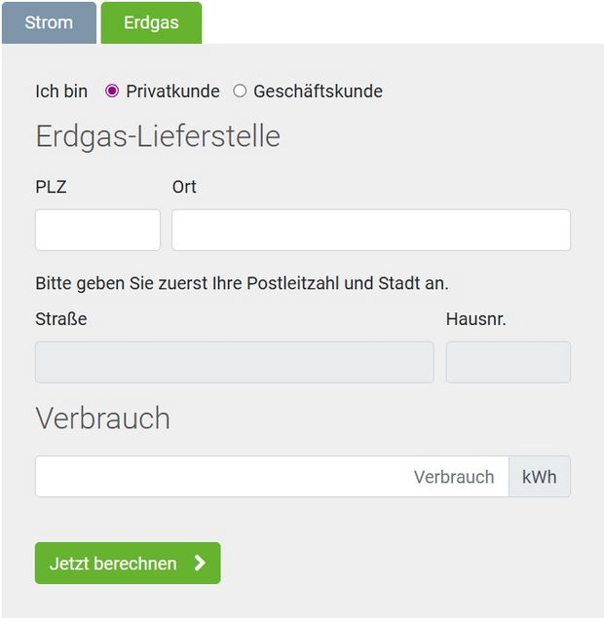Click the chevron arrow on Jetzt berechnen

pos(200,563)
